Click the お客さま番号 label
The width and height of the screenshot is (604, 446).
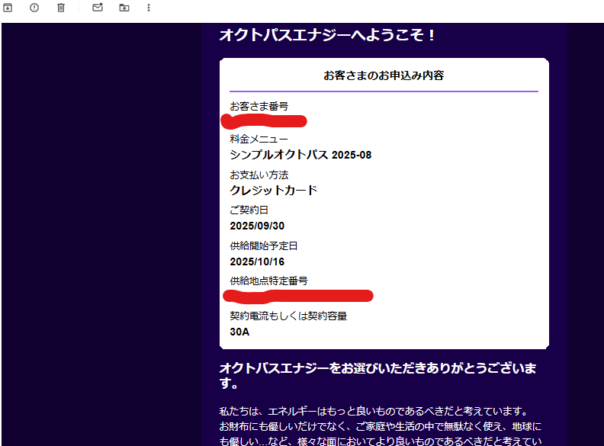259,106
